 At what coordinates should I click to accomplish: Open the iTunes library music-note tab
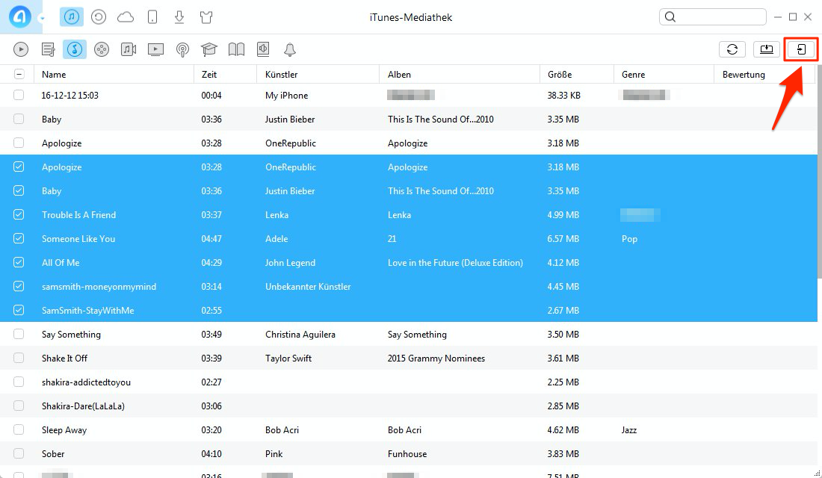[x=72, y=17]
